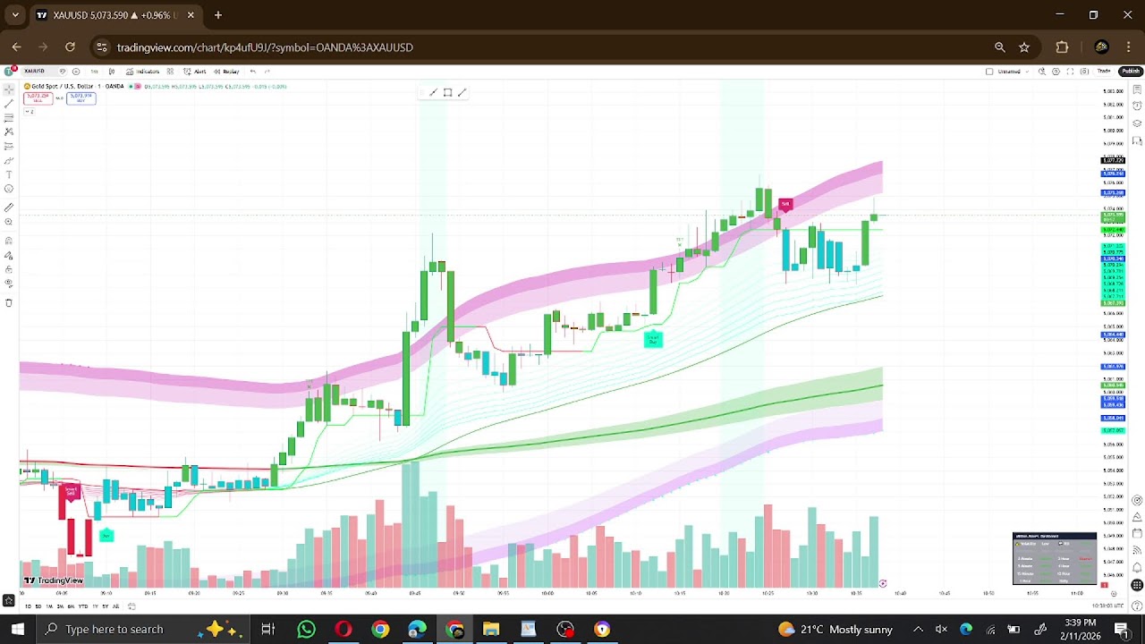Screen dimensions: 1145x644
Task: Open WhatsApp from the Windows taskbar
Action: coord(306,630)
